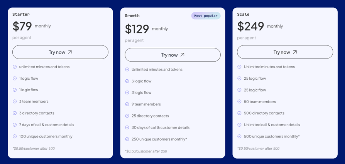Click Try now button on Growth plan
Viewport: 345px width, 164px height.
click(172, 55)
